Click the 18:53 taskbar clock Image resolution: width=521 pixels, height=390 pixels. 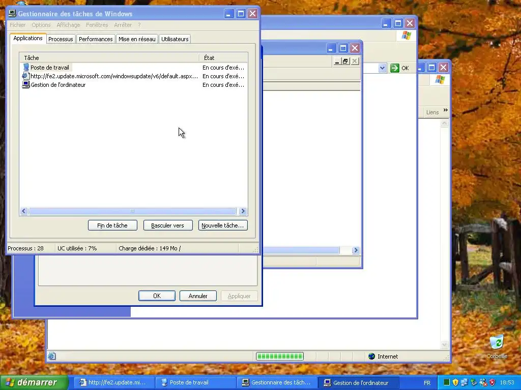(x=507, y=383)
